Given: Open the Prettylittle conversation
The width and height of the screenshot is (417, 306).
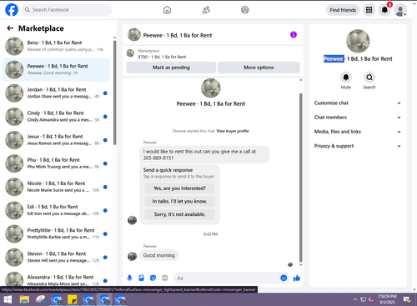Looking at the screenshot, I should pos(56,233).
